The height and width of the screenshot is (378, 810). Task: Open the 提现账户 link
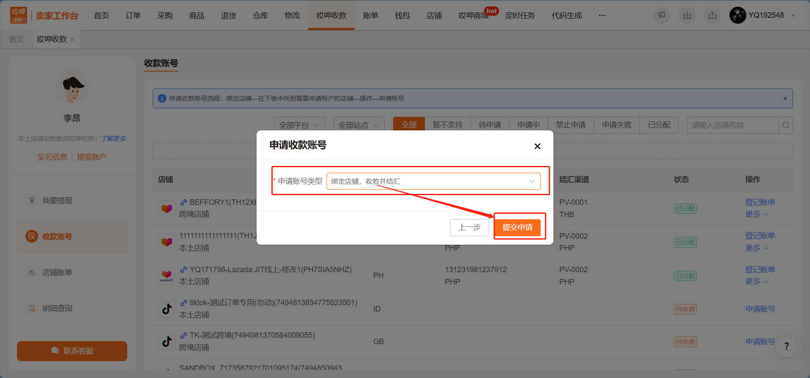coord(92,157)
